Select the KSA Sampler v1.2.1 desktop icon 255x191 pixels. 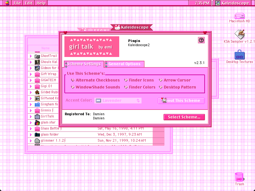click(x=240, y=34)
